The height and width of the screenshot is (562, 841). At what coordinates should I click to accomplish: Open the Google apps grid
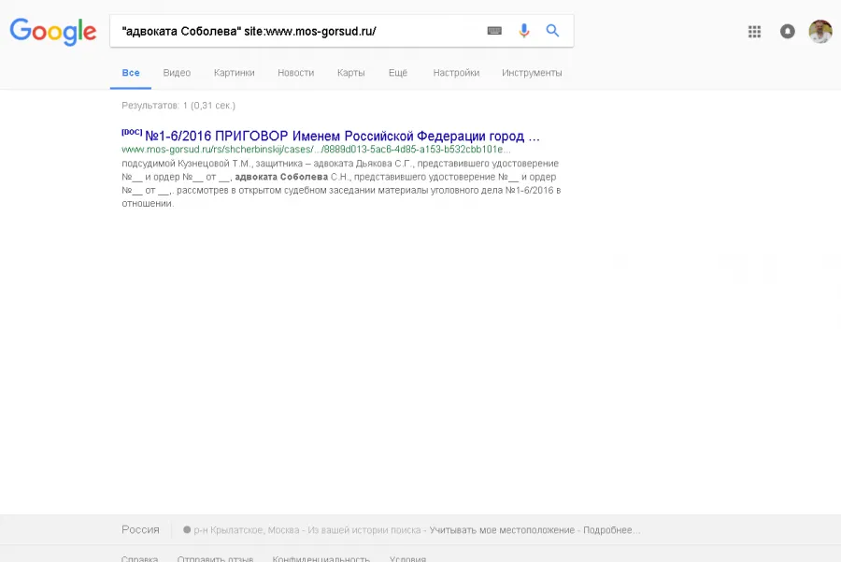click(x=754, y=32)
